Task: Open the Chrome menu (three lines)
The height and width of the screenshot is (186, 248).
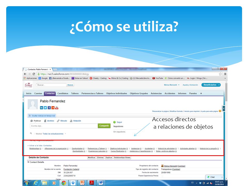Action: [x=225, y=74]
